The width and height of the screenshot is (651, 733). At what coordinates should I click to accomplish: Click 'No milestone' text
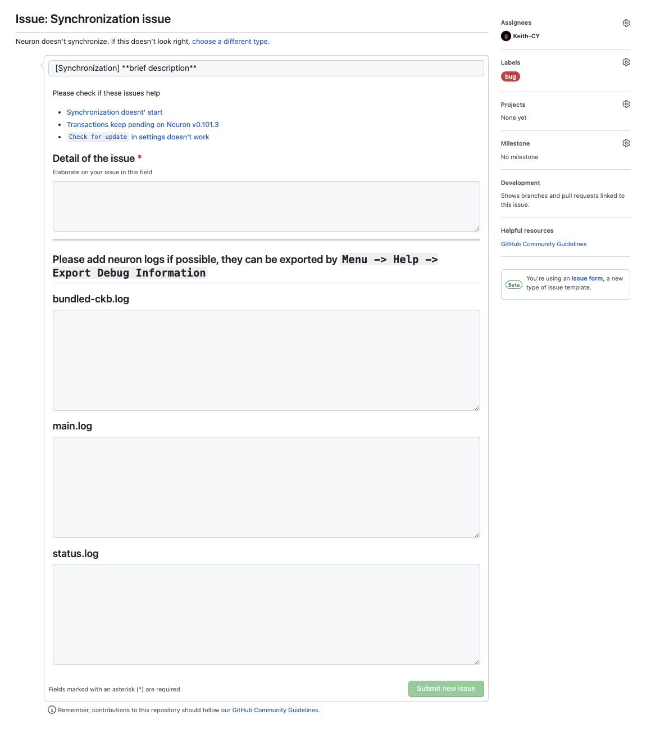520,157
